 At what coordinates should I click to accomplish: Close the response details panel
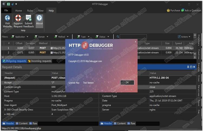(x=194, y=67)
